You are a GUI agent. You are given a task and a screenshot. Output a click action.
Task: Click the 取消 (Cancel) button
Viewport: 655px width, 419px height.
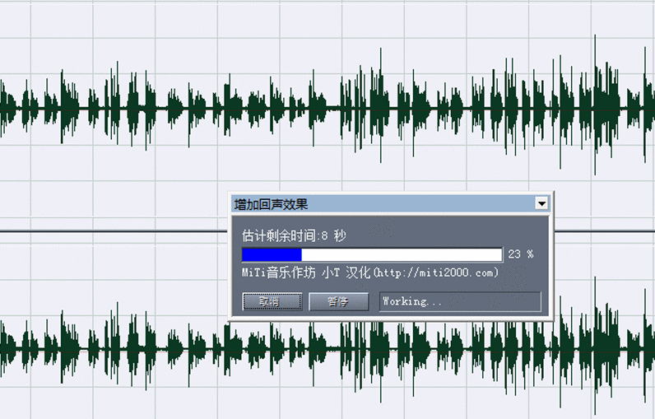268,301
